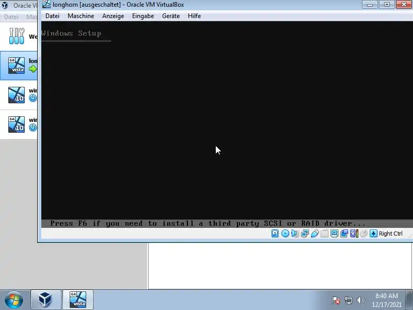This screenshot has height=310, width=413.
Task: Maximize the longhorn VM window
Action: pyautogui.click(x=387, y=5)
